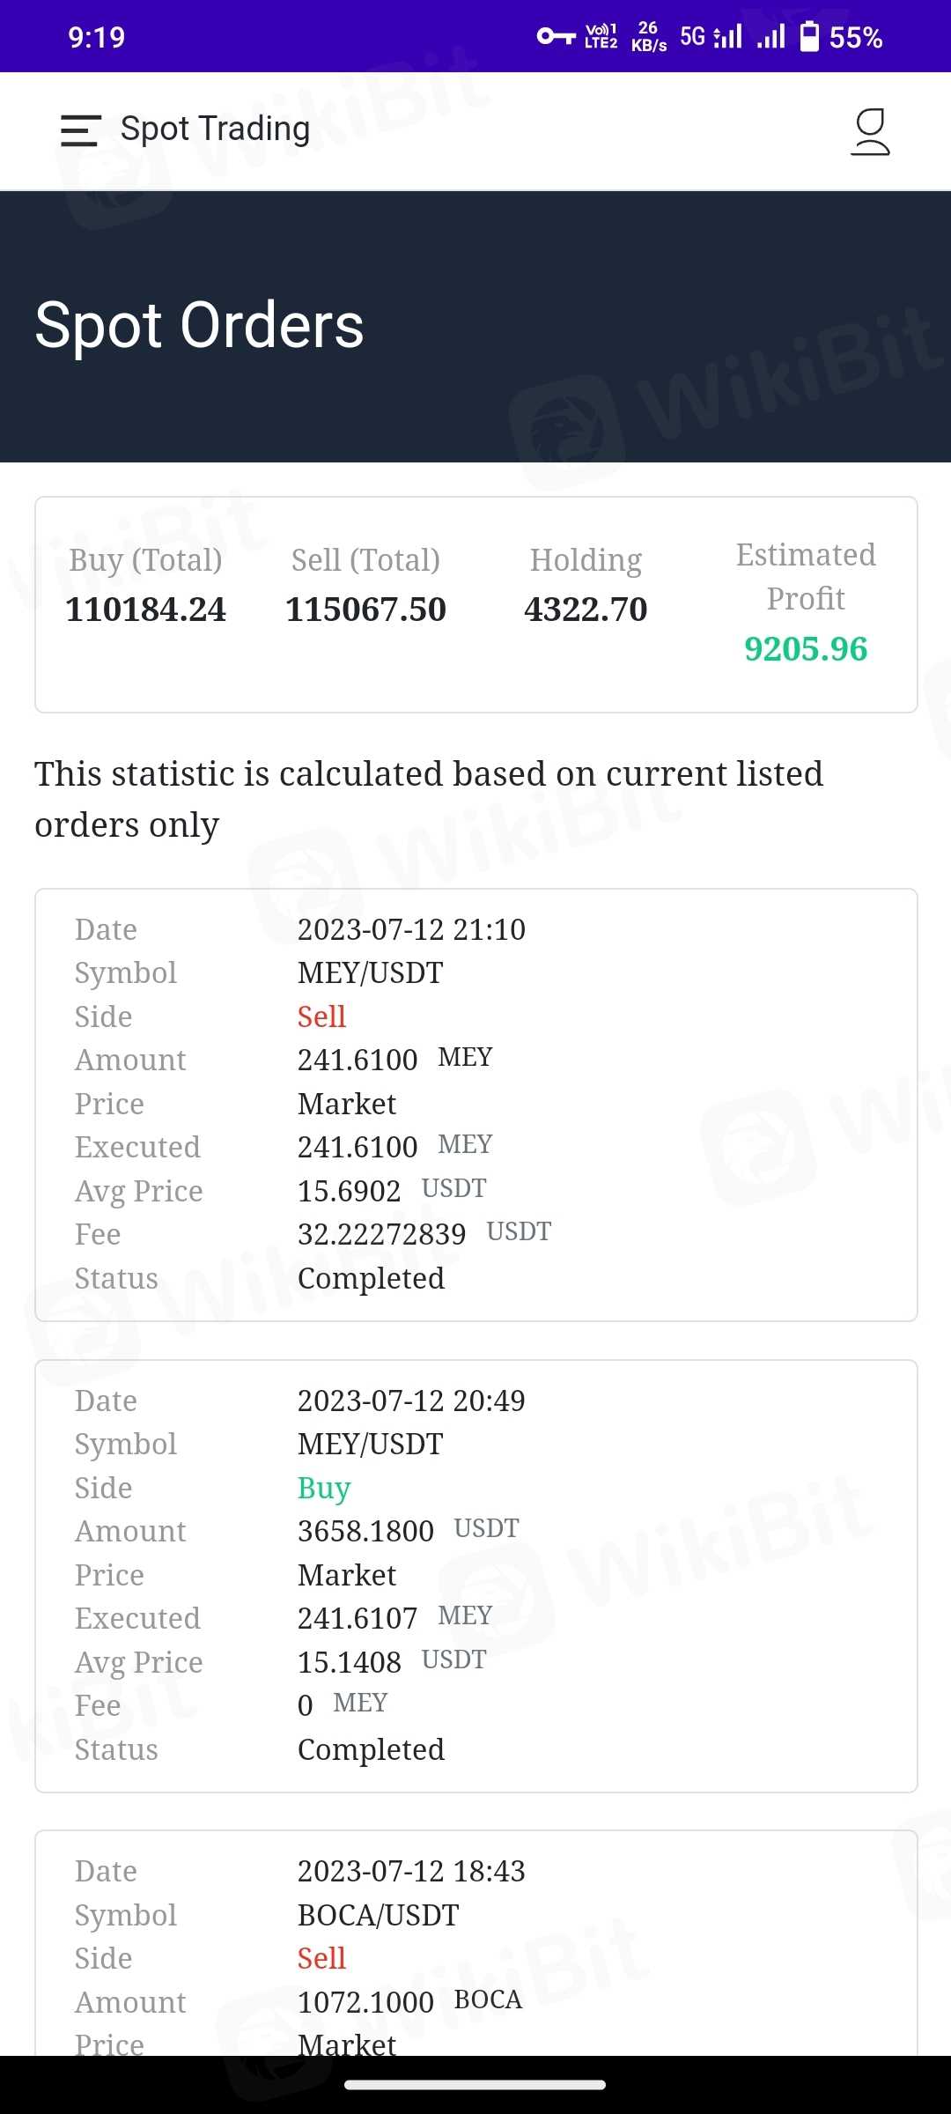Tap the green Buy side label
This screenshot has width=951, height=2114.
pos(324,1488)
